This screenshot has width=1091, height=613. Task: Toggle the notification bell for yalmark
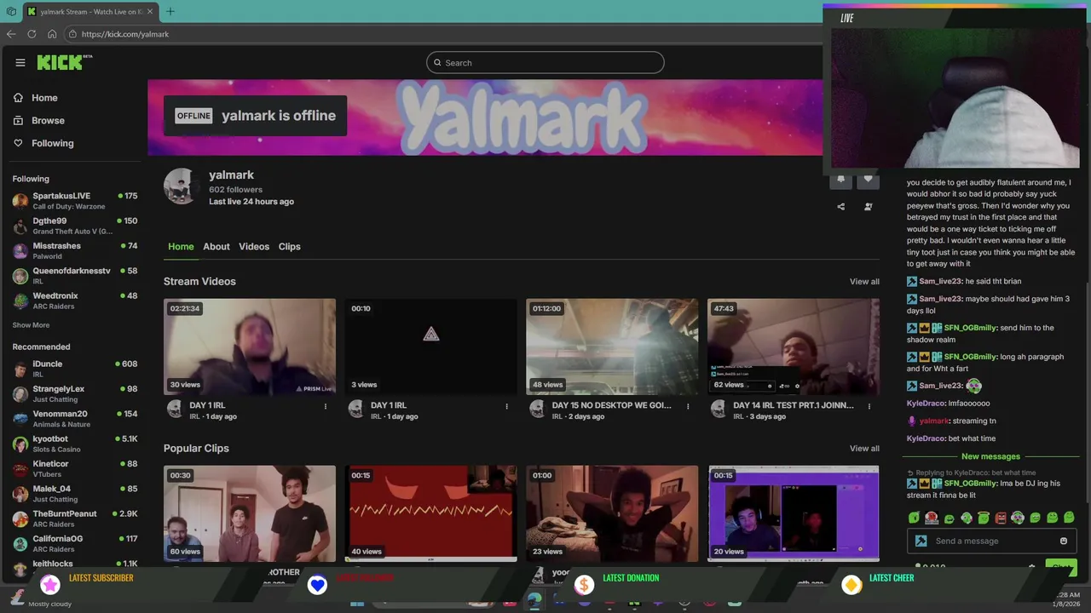[x=840, y=179]
